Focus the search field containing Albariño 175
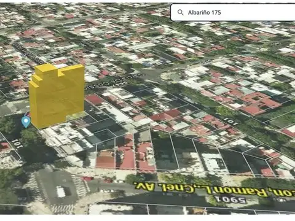Screen dimensions: 295x221 click(x=233, y=12)
